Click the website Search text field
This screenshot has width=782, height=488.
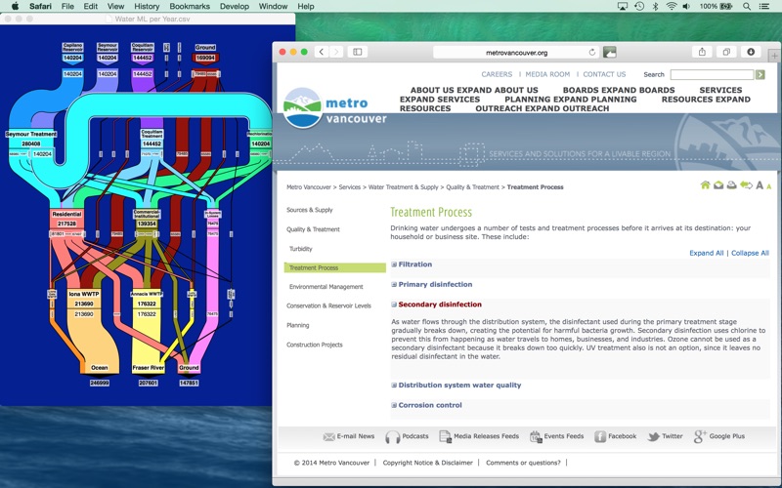coord(712,75)
